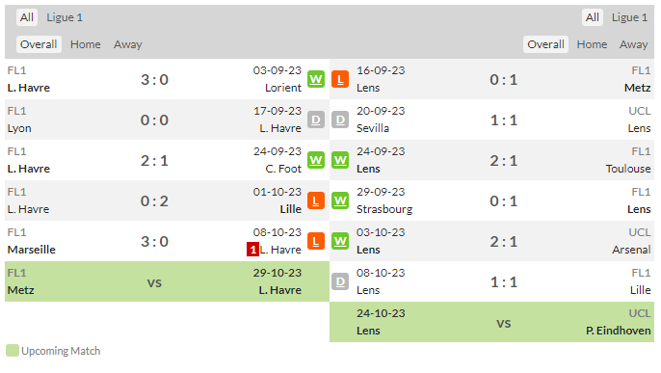Switch left panel to Home matches
The width and height of the screenshot is (661, 373).
(86, 44)
